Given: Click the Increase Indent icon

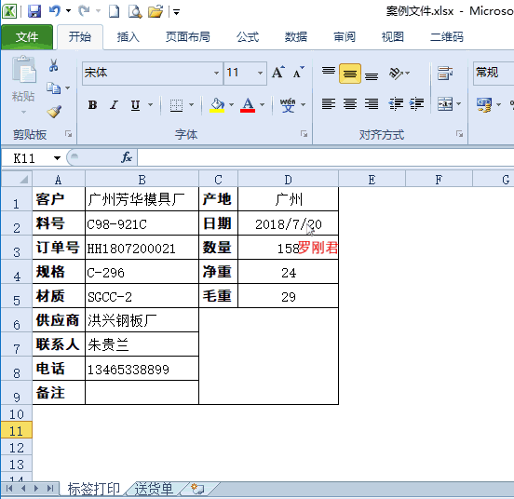Looking at the screenshot, I should [416, 104].
